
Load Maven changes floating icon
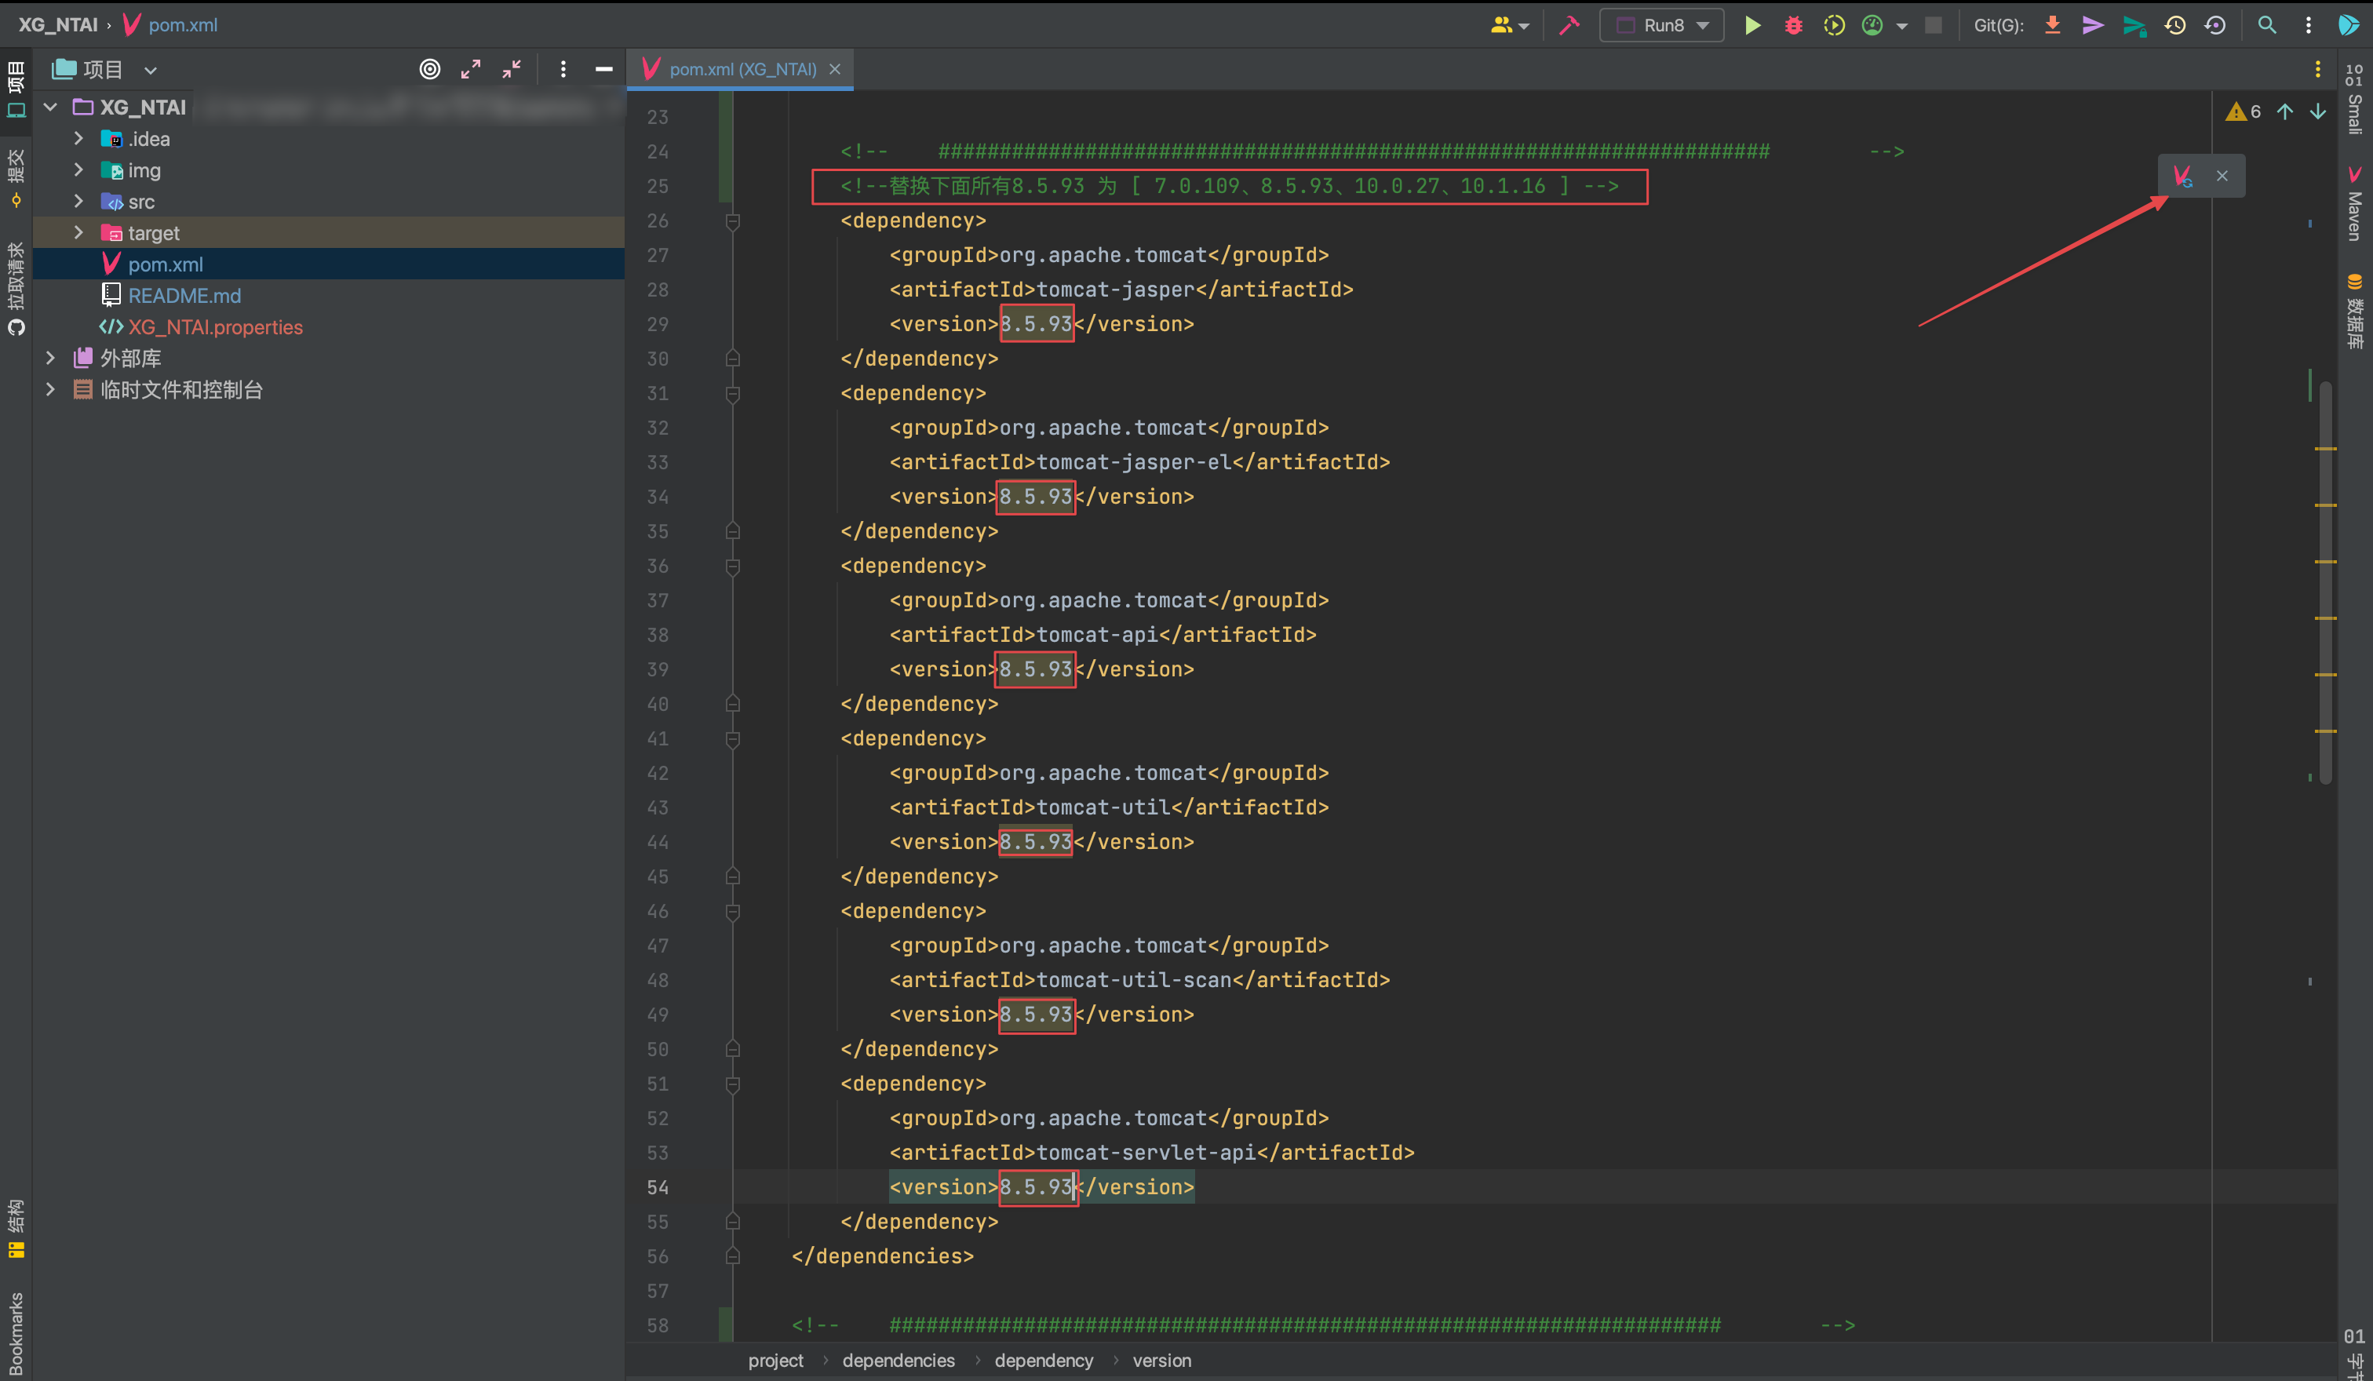[2182, 176]
